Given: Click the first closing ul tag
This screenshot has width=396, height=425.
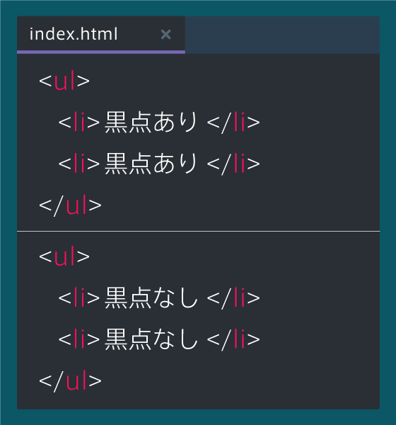Looking at the screenshot, I should point(71,205).
